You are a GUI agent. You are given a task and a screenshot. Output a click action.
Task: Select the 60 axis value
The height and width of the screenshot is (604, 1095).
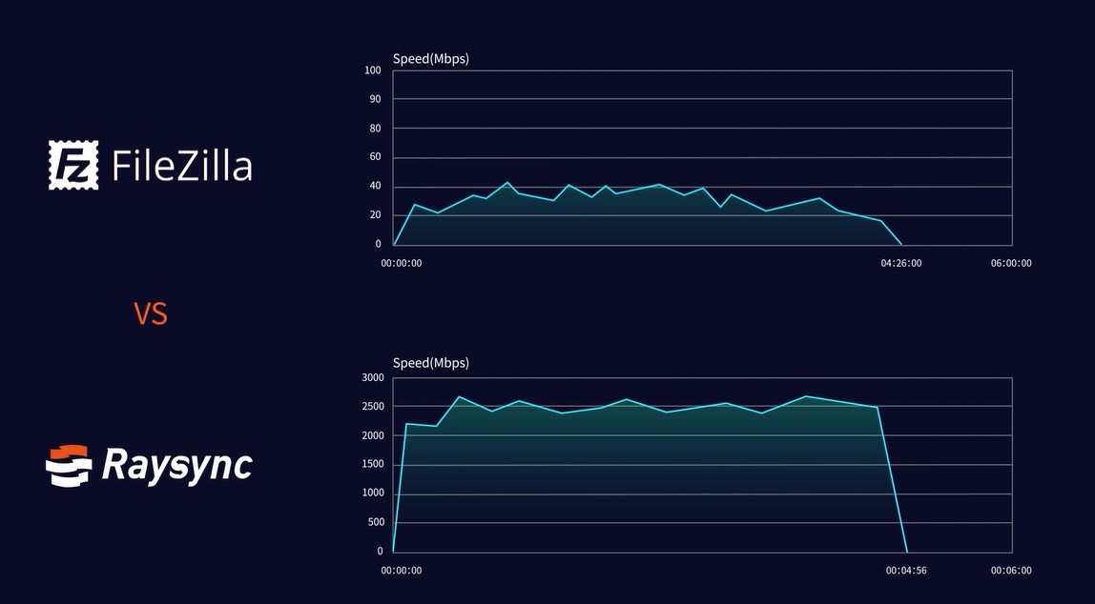tap(376, 157)
